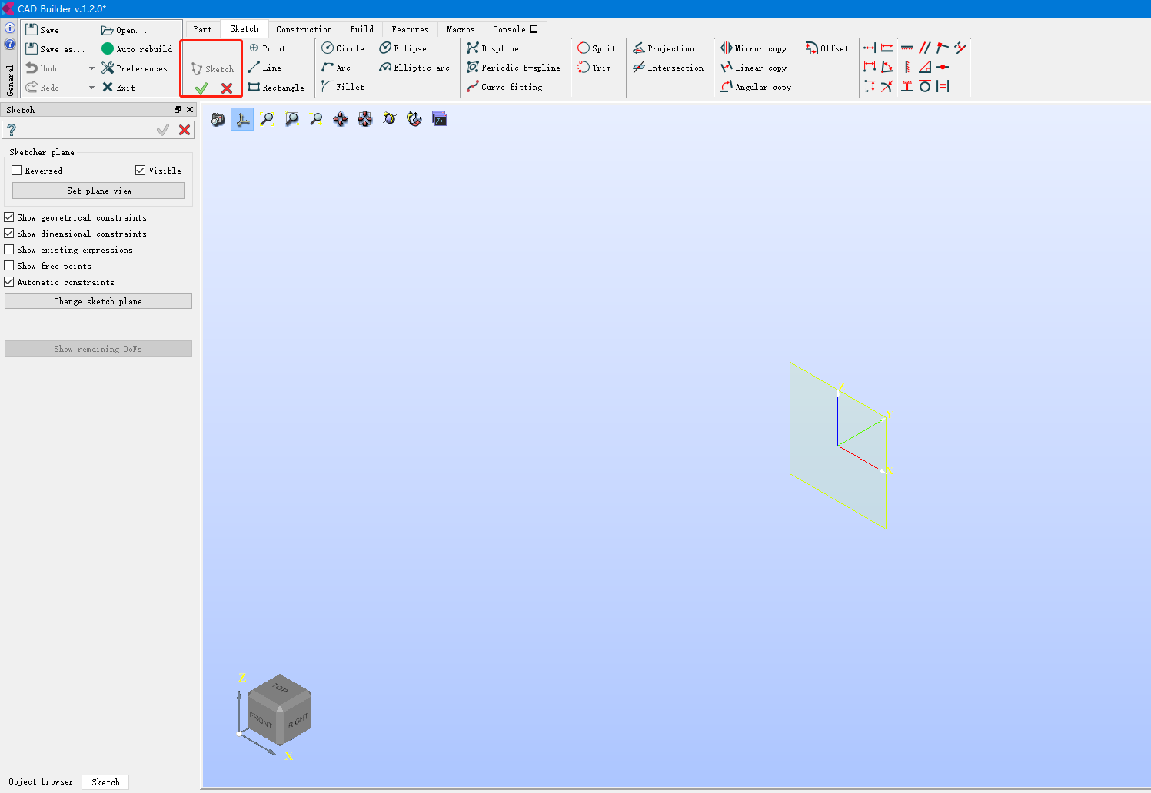
Task: Choose the Intersection tool
Action: [x=668, y=68]
